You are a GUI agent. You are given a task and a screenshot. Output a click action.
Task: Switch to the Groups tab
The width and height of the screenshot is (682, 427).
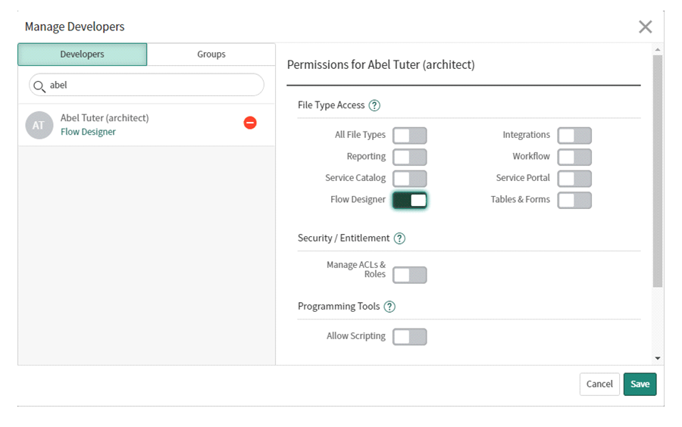211,55
